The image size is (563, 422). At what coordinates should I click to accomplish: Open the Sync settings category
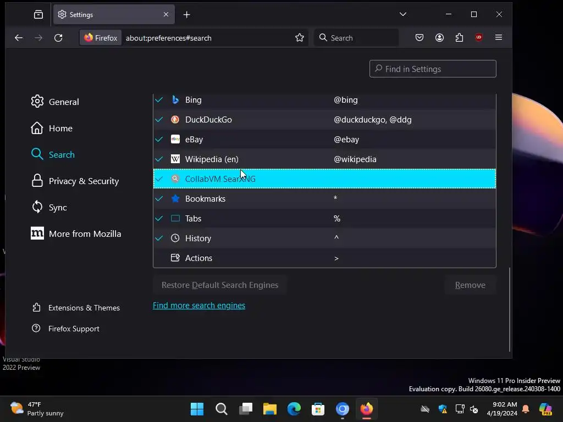click(49, 207)
